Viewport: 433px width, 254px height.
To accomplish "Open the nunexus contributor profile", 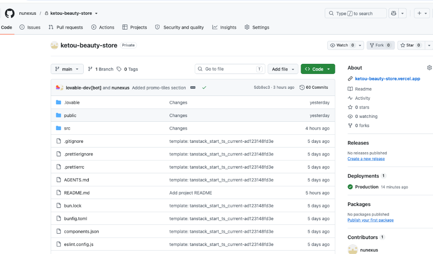I will click(369, 250).
